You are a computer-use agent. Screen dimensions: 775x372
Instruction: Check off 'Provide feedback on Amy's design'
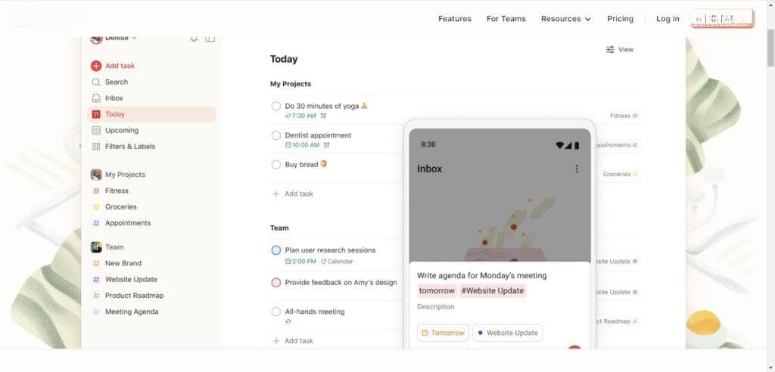(x=275, y=283)
